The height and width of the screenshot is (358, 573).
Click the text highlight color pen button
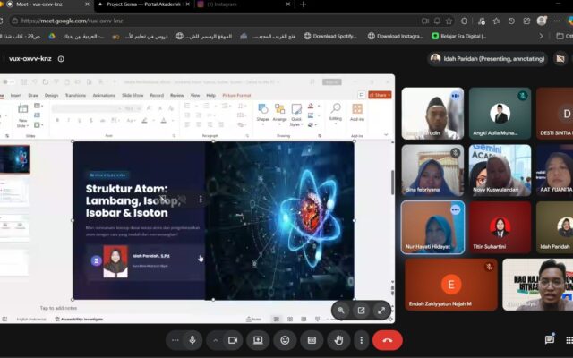[145, 120]
